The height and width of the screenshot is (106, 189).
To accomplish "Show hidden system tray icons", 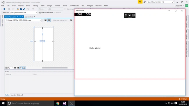I will pos(166,103).
